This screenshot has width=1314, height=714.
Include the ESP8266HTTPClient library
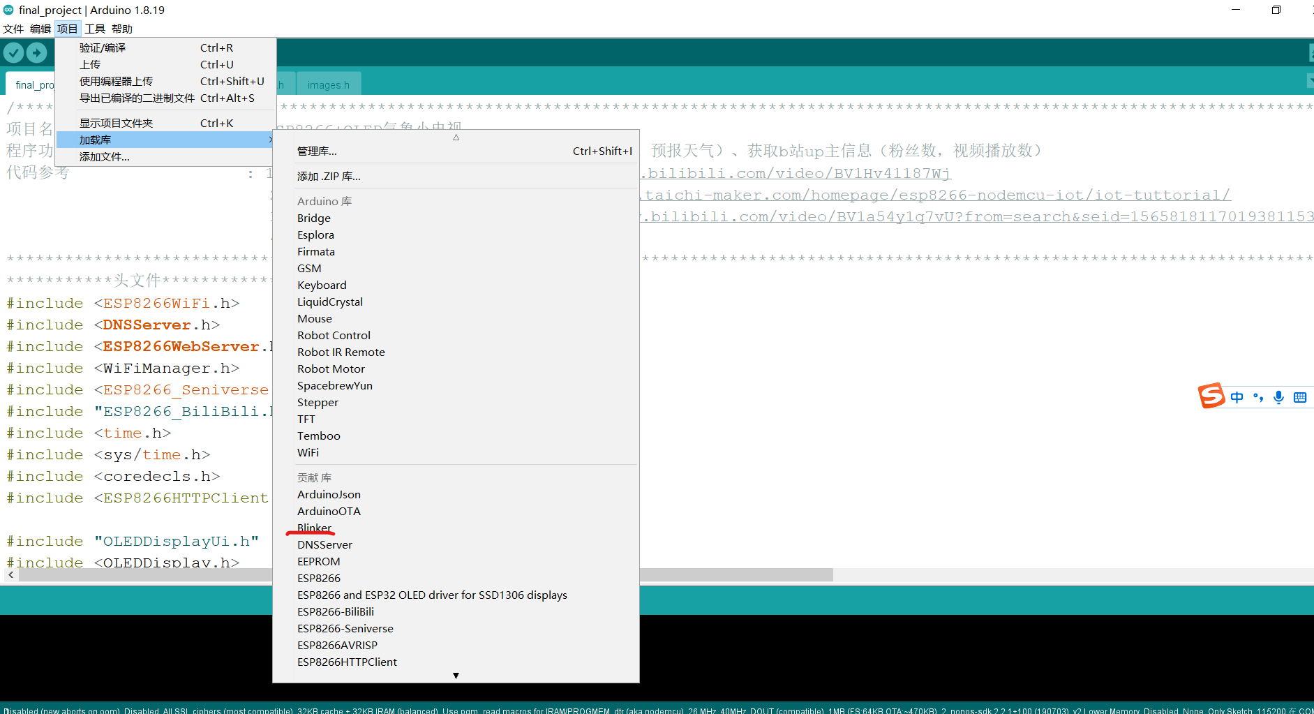tap(456, 662)
